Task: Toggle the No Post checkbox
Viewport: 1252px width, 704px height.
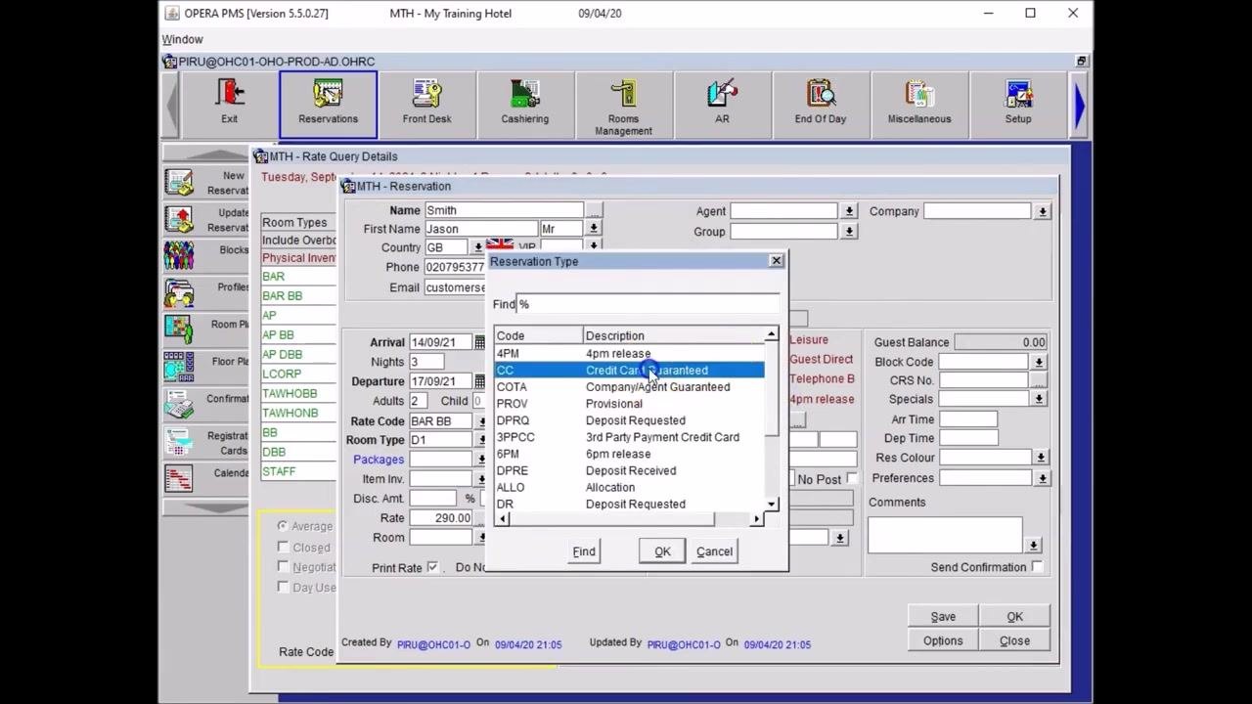Action: pyautogui.click(x=852, y=478)
